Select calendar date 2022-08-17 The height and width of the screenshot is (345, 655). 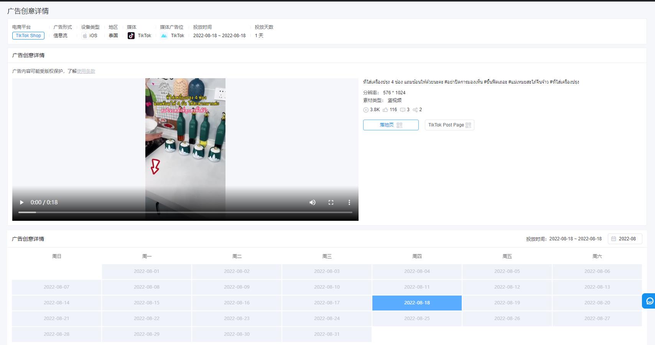tap(327, 303)
